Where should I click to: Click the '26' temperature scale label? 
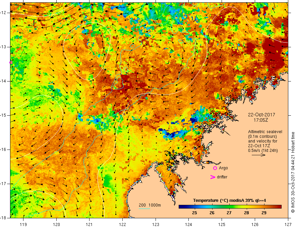click(x=212, y=213)
